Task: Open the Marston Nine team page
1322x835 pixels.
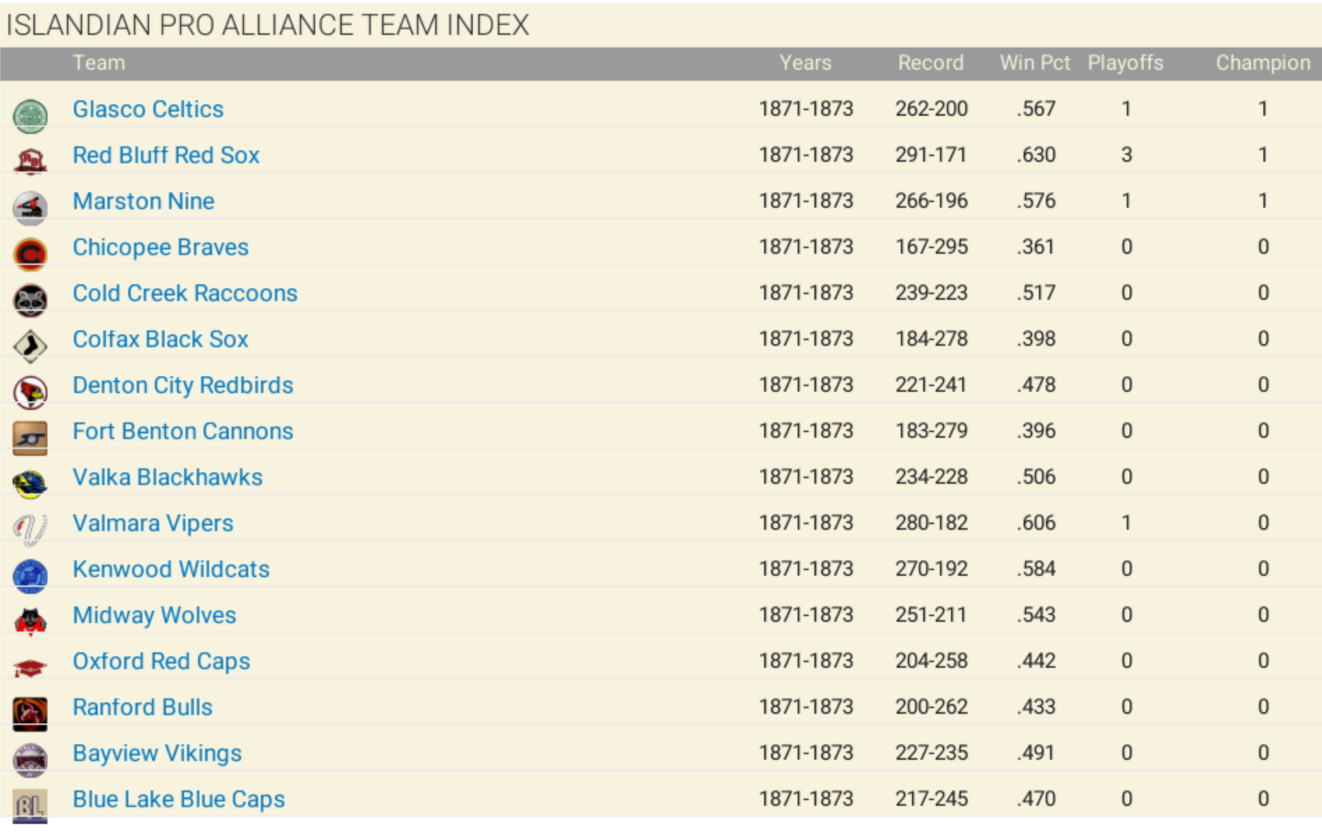Action: click(x=144, y=201)
